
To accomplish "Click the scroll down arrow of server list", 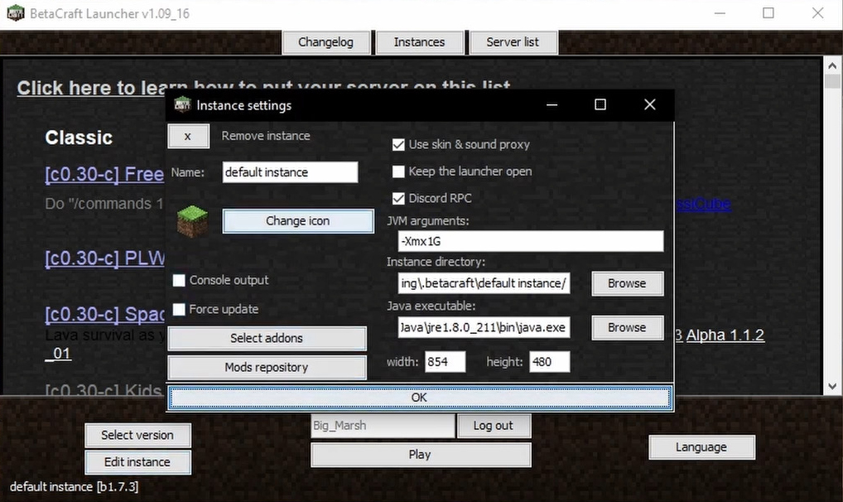I will click(x=832, y=386).
